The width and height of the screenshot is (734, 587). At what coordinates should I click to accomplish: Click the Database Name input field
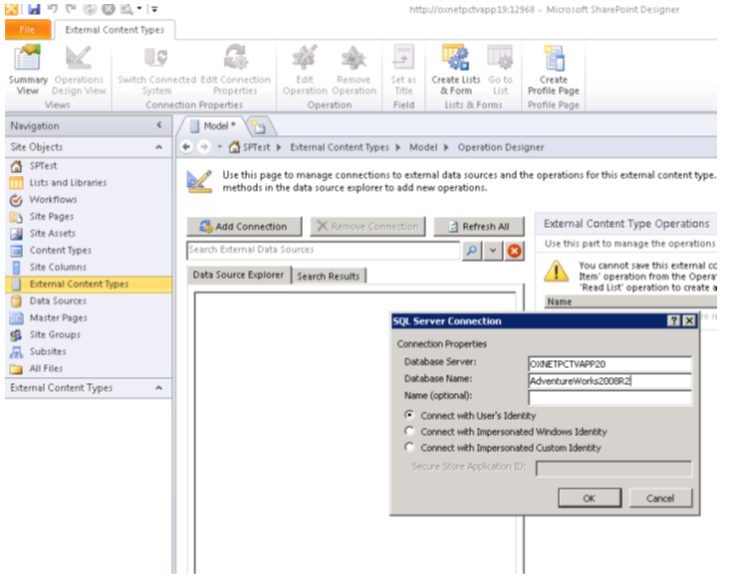610,381
